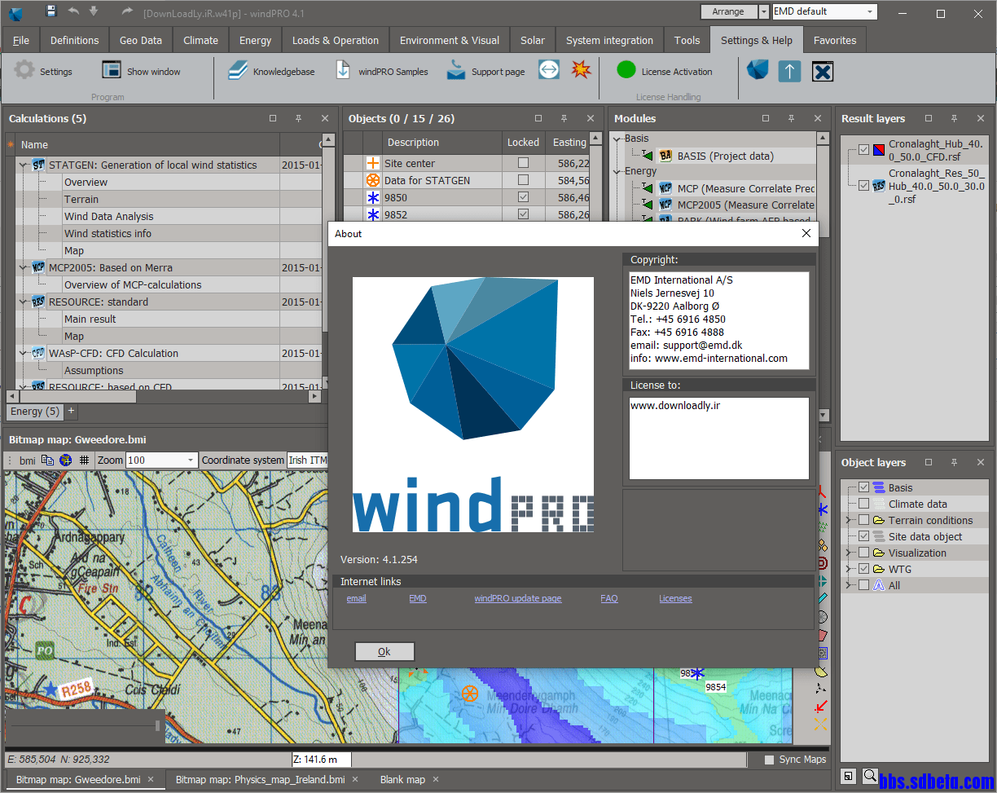Click the color legend swatch of Cronalaght_Hub result layer

(x=879, y=150)
